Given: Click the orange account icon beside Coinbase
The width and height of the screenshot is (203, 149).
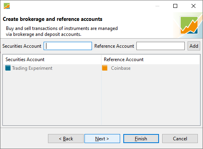Looking at the screenshot, I should (105, 68).
